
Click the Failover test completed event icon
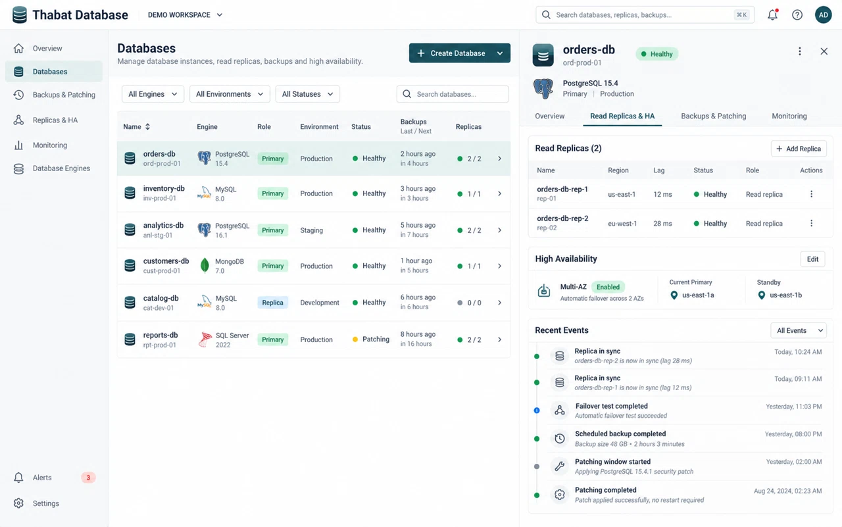560,411
